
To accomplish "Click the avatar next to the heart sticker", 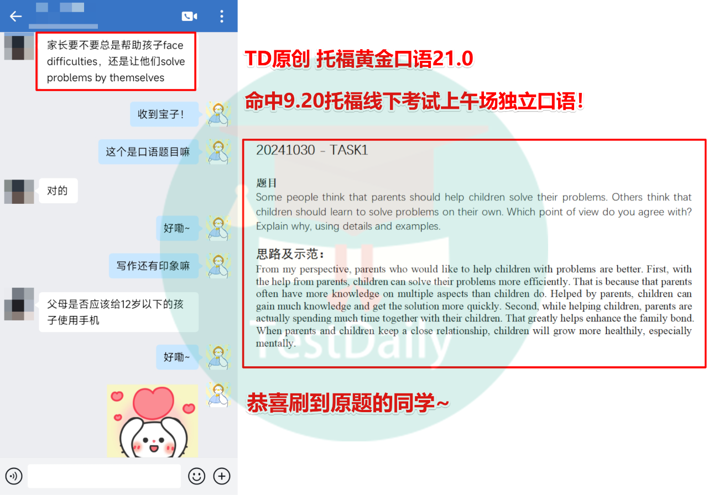I will point(218,394).
